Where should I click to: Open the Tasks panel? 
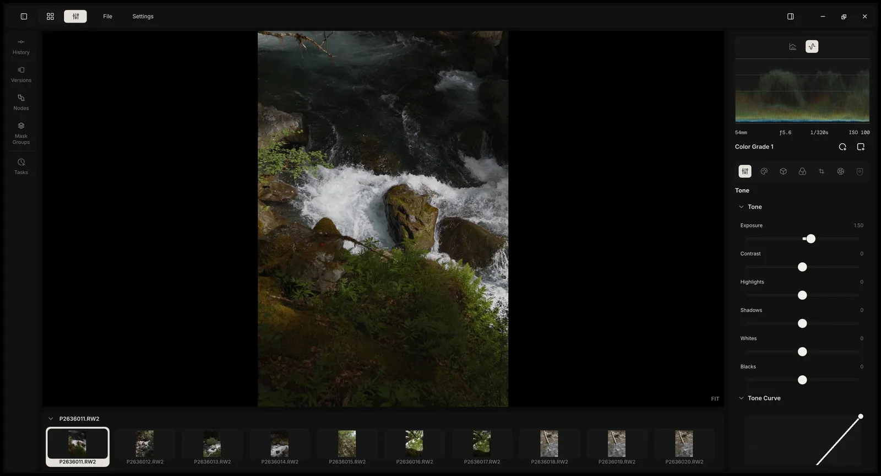point(21,166)
